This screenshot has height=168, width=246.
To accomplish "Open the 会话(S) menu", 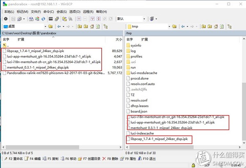I will [x=61, y=12].
